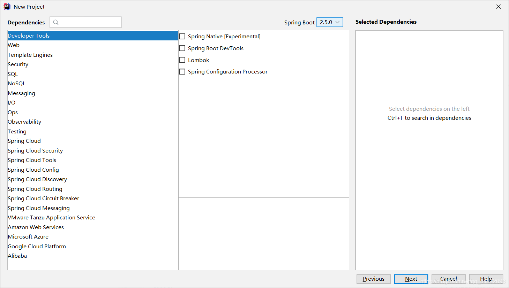This screenshot has width=509, height=288.
Task: Choose the SQL dependency category
Action: [x=13, y=74]
